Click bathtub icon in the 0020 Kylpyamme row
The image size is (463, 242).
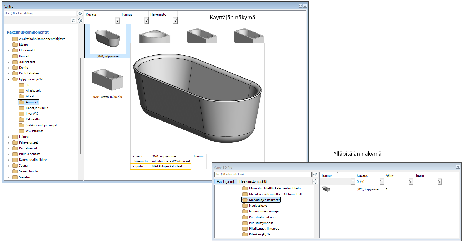coord(326,189)
